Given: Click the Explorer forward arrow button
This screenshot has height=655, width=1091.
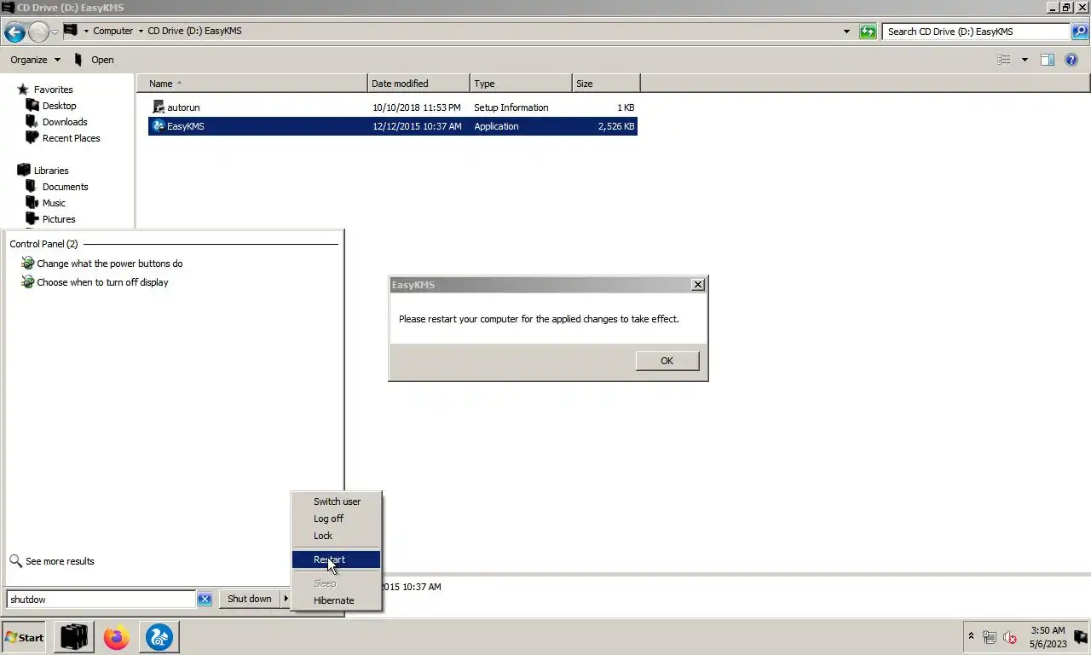Looking at the screenshot, I should click(38, 32).
